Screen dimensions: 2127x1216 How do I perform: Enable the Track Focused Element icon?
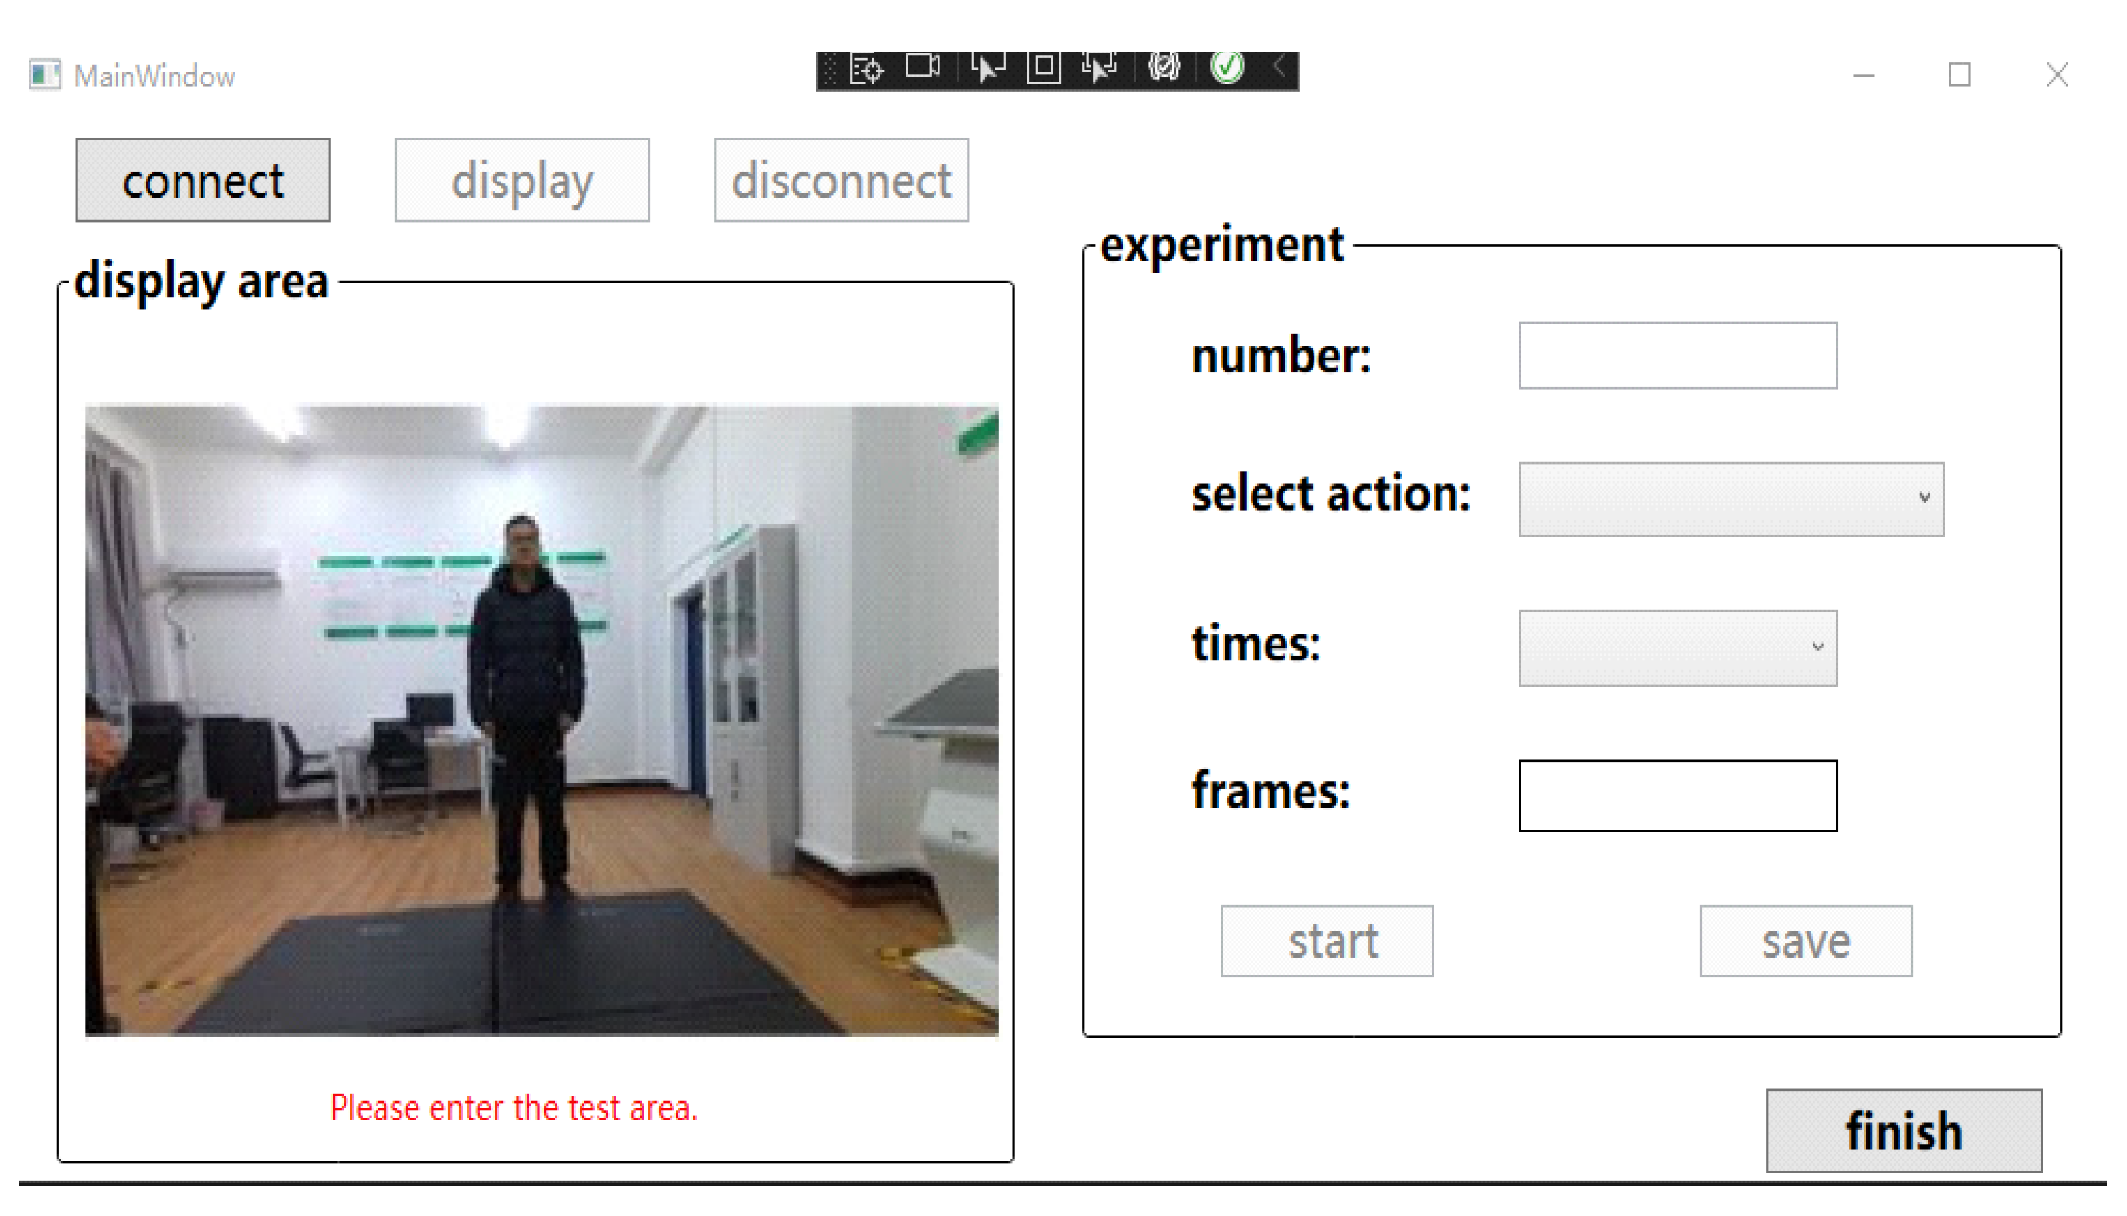coord(1099,68)
